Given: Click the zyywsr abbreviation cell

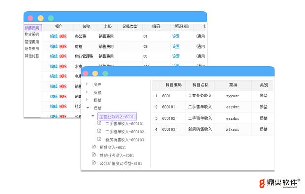Looking at the screenshot, I should click(233, 96).
